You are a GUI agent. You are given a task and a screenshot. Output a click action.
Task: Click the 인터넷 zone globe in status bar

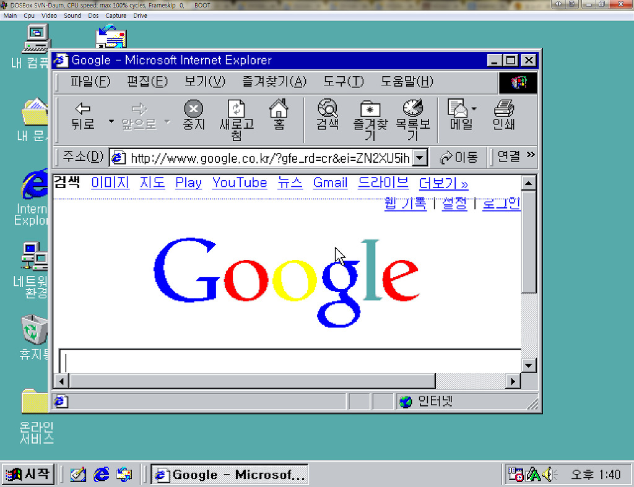click(x=406, y=402)
